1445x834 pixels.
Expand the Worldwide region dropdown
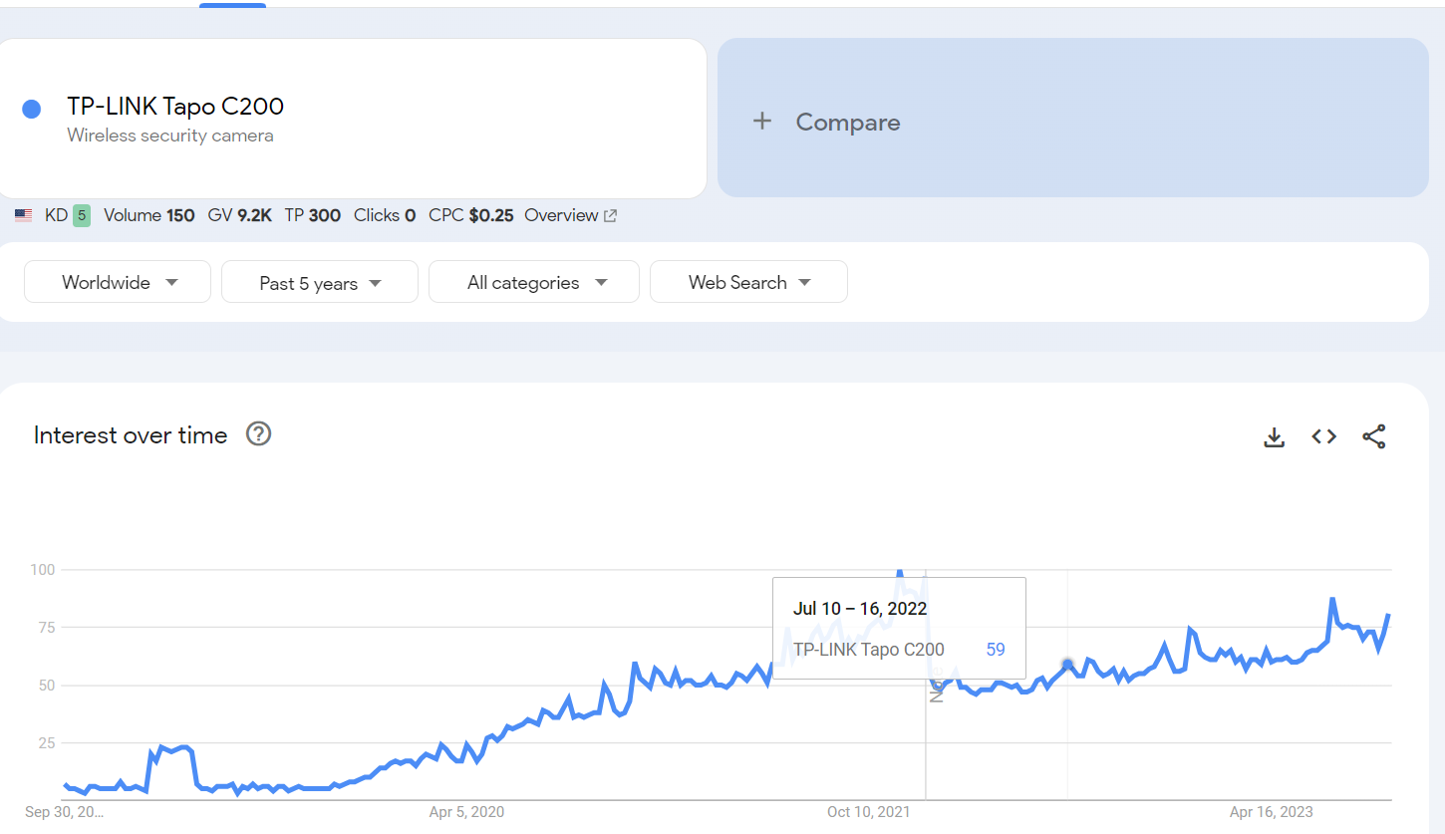click(x=118, y=282)
